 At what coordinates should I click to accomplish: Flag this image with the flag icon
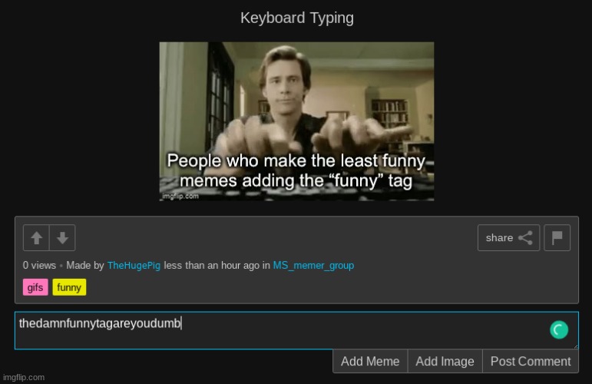557,238
